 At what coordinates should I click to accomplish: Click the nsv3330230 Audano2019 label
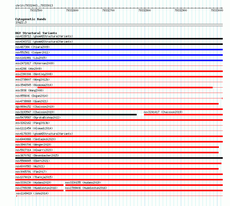click(x=33, y=183)
